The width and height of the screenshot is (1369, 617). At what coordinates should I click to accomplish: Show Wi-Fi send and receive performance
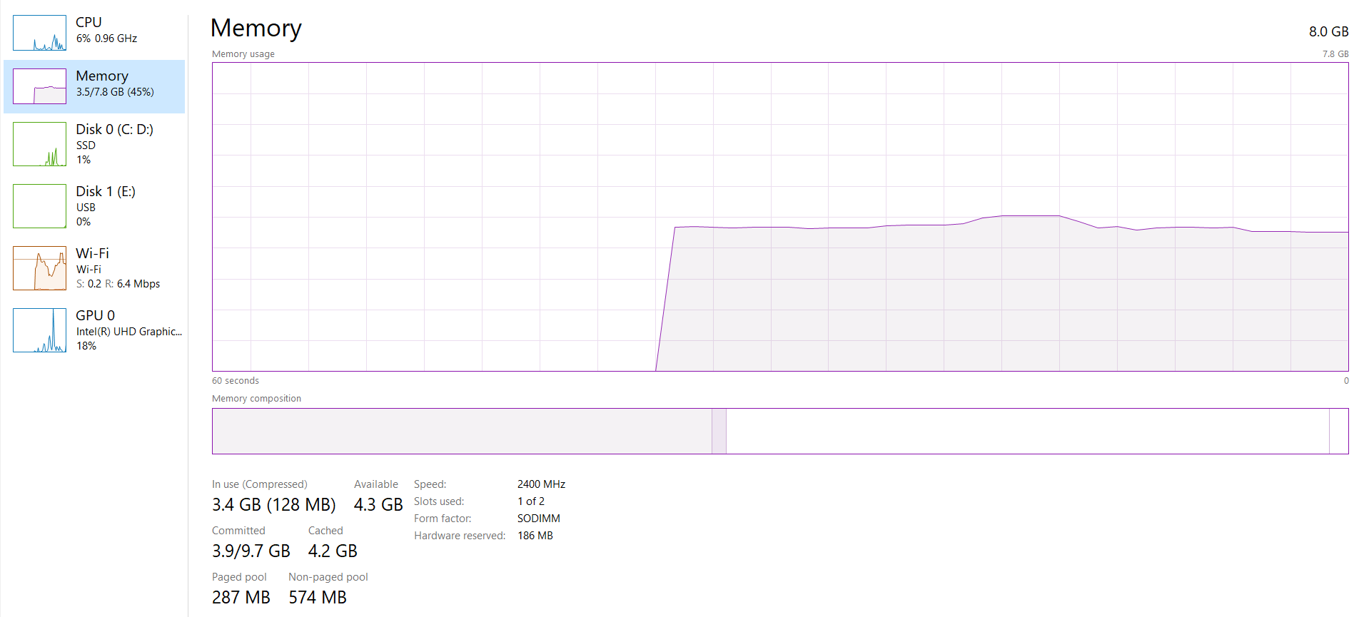(x=118, y=268)
